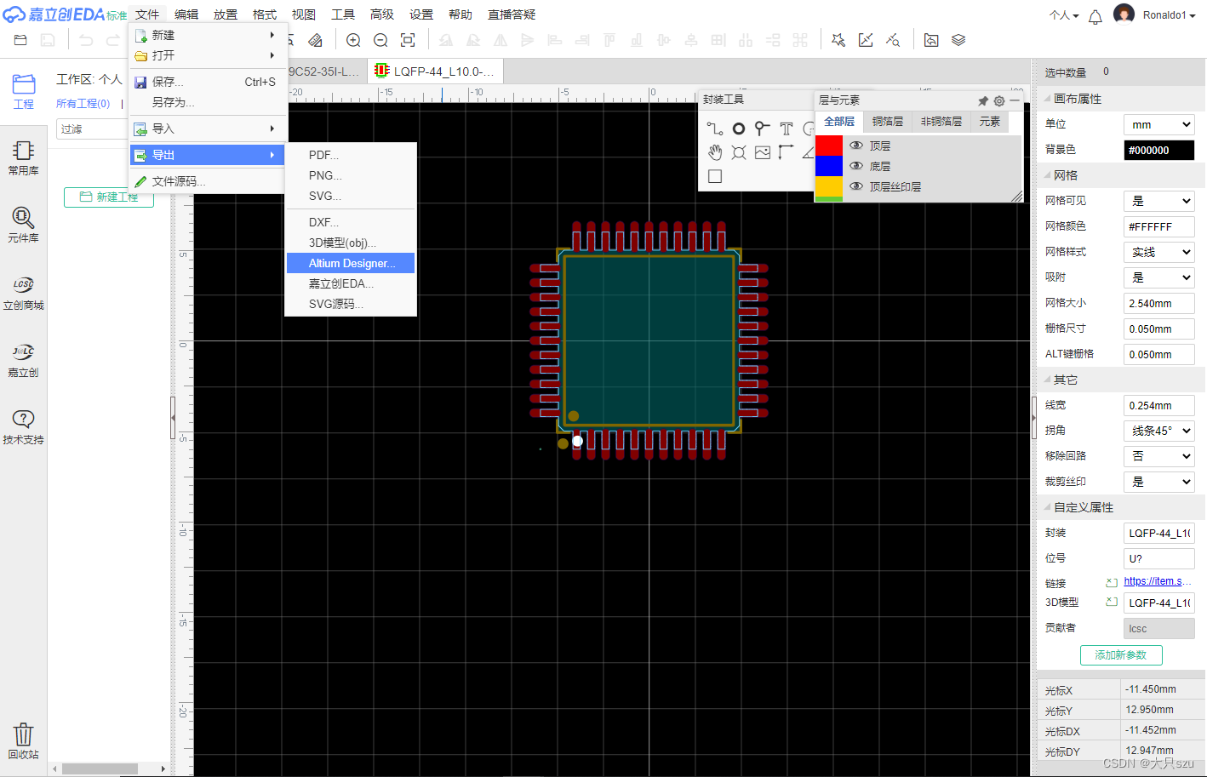Select the hole tool in 封装工具

pos(739,152)
